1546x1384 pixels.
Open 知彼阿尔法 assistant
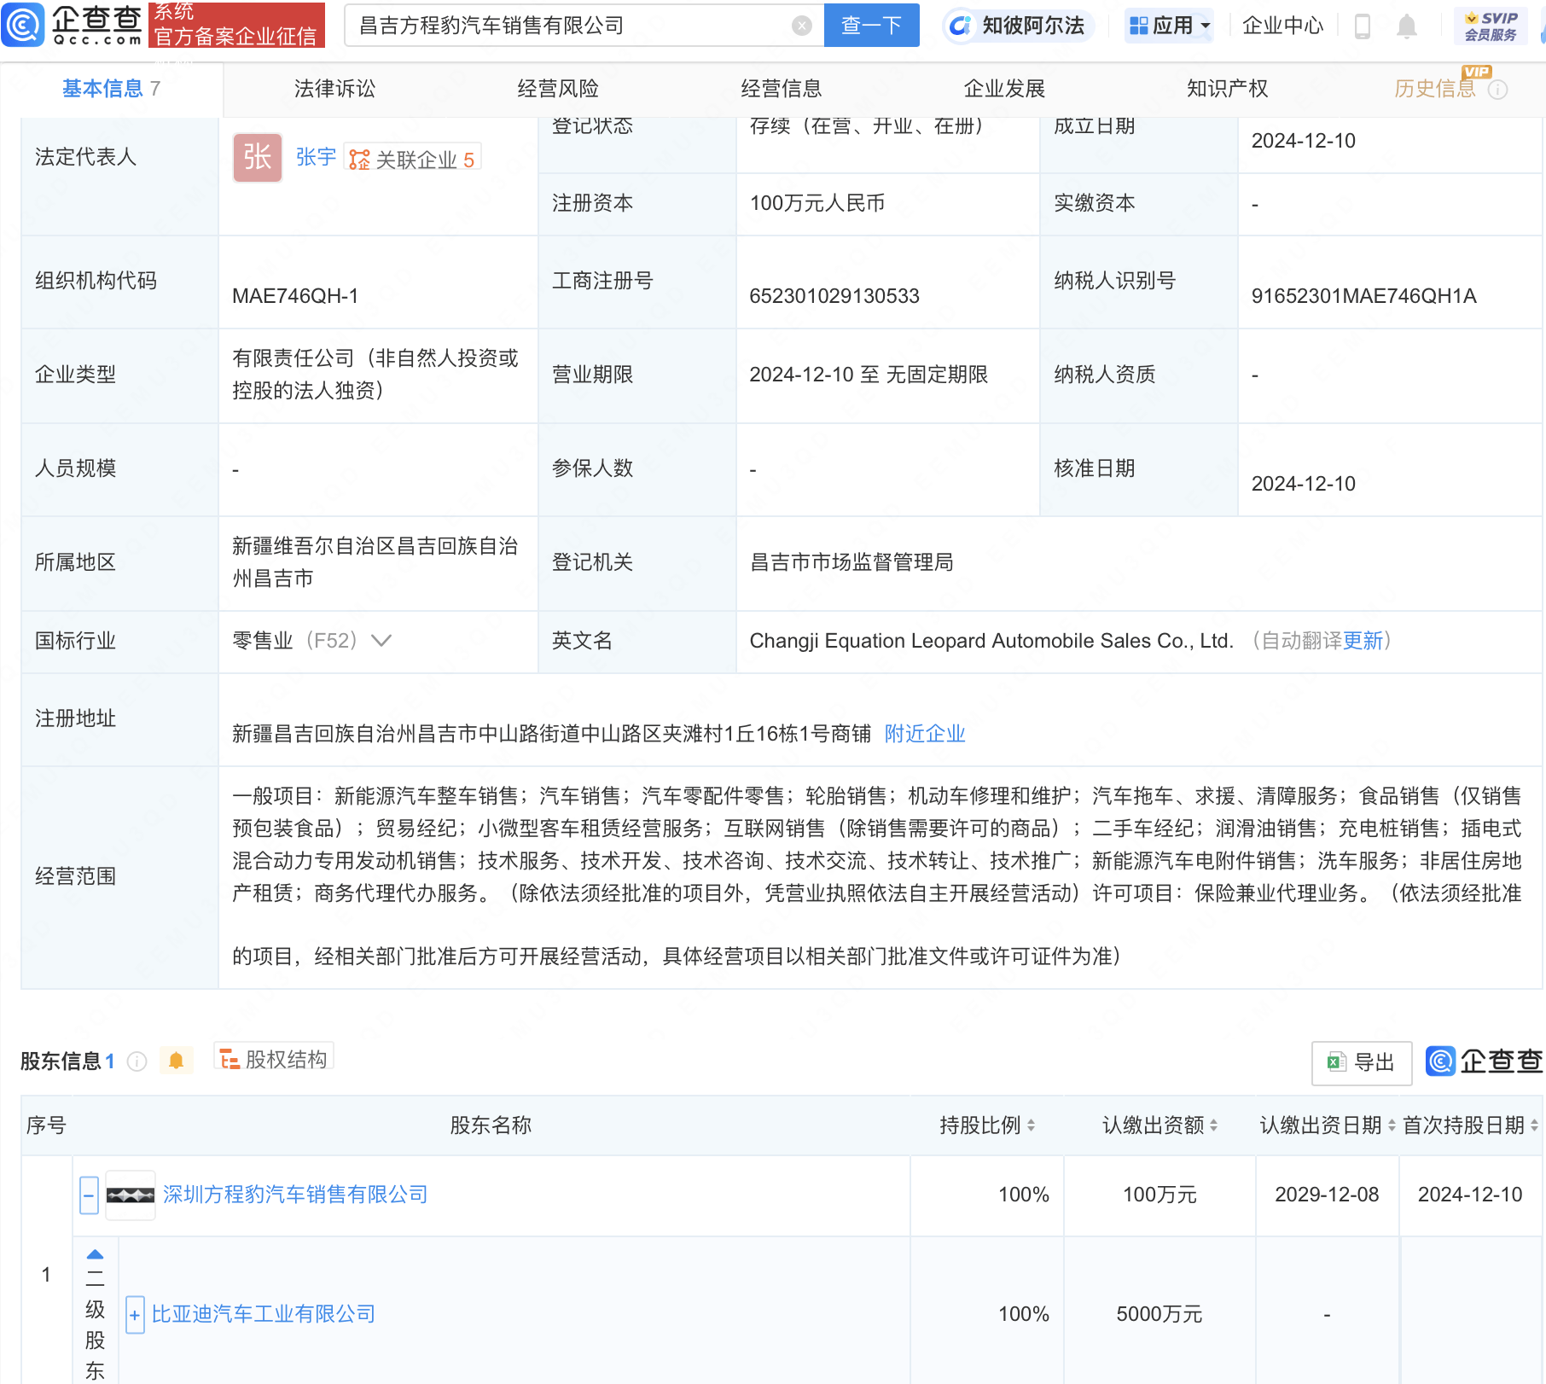(1018, 26)
